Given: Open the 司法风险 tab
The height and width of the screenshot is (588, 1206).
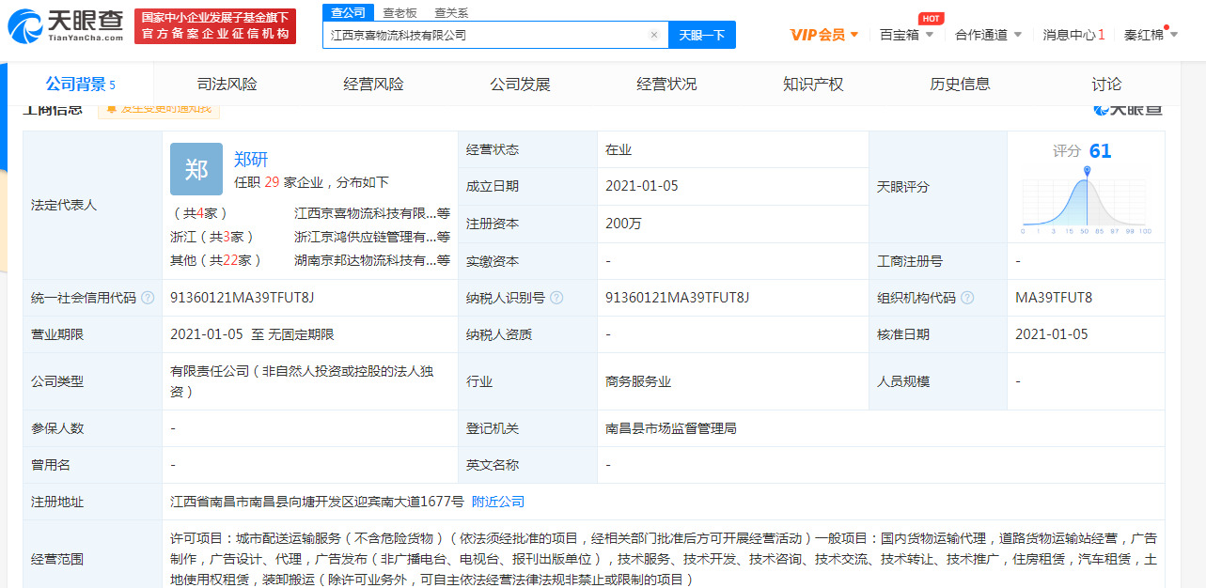Looking at the screenshot, I should [227, 85].
